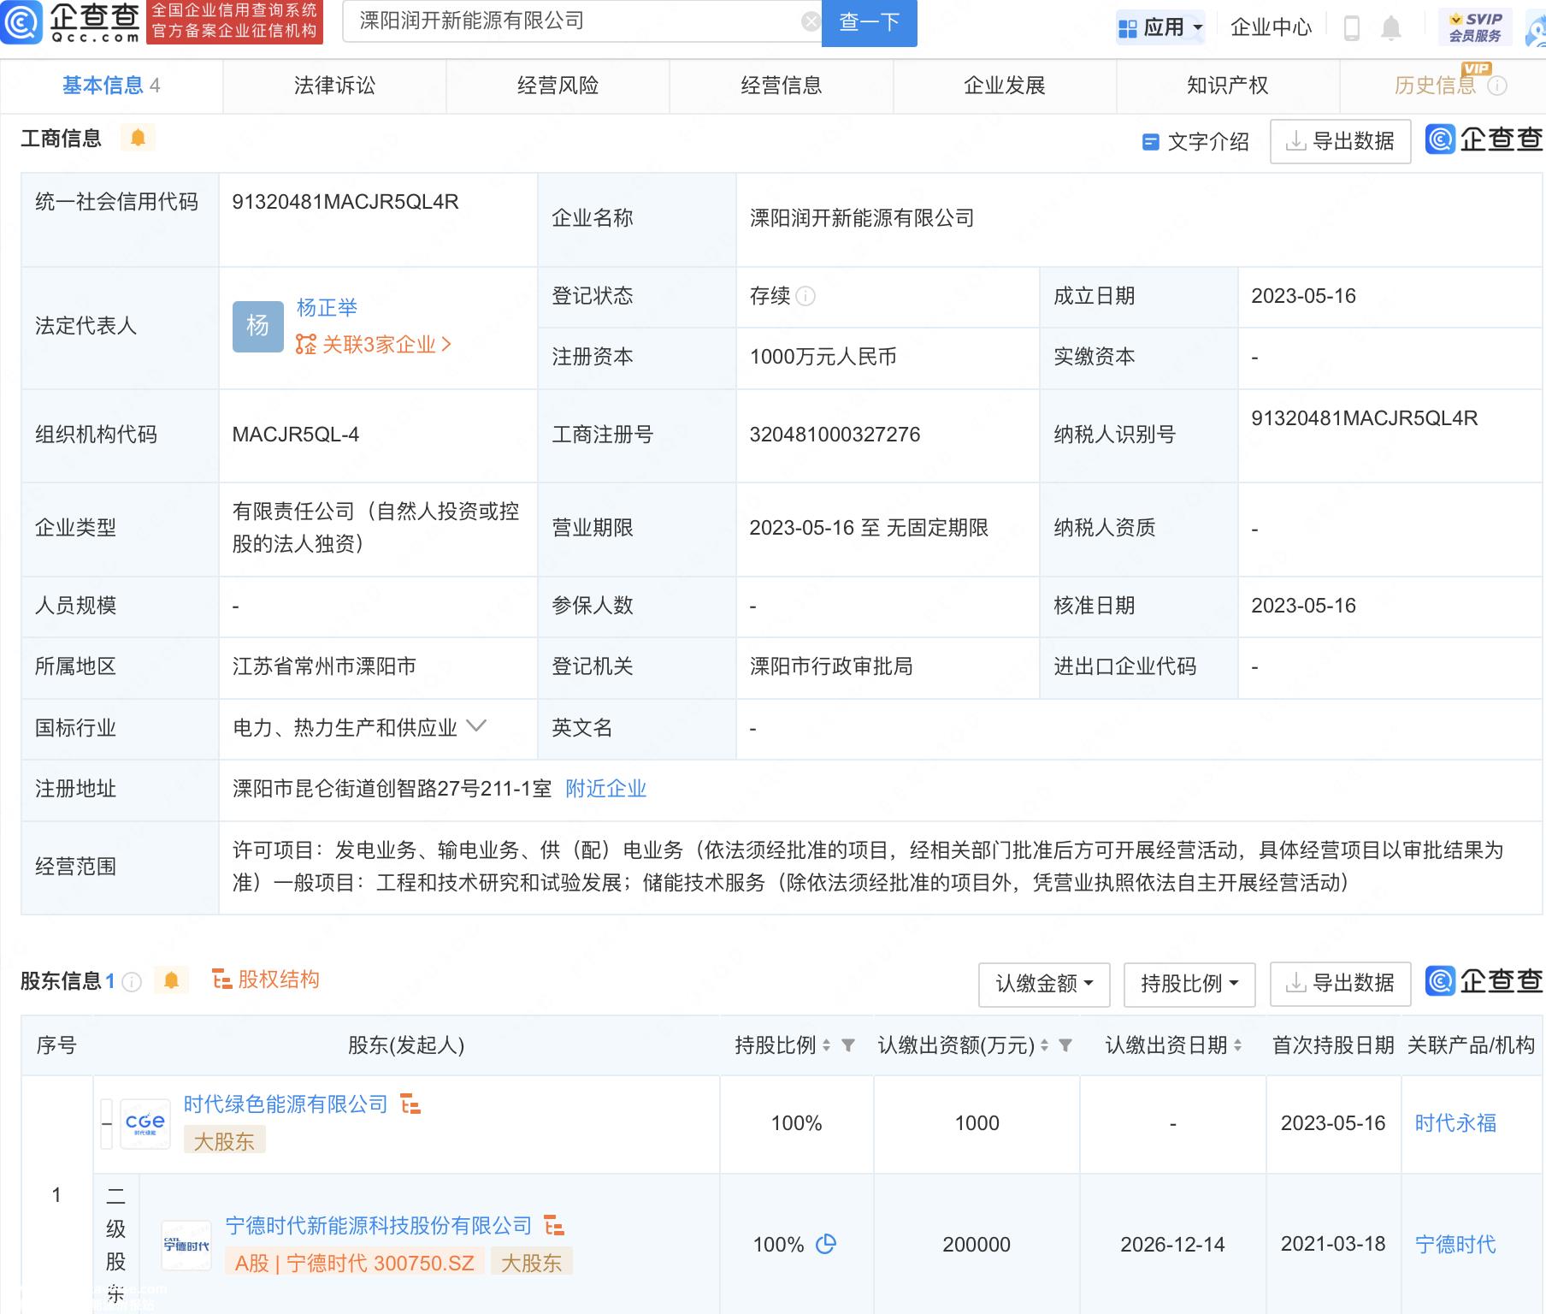Image resolution: width=1546 pixels, height=1314 pixels.
Task: Click the A股 宁德时代 300750.SZ tag
Action: click(355, 1263)
